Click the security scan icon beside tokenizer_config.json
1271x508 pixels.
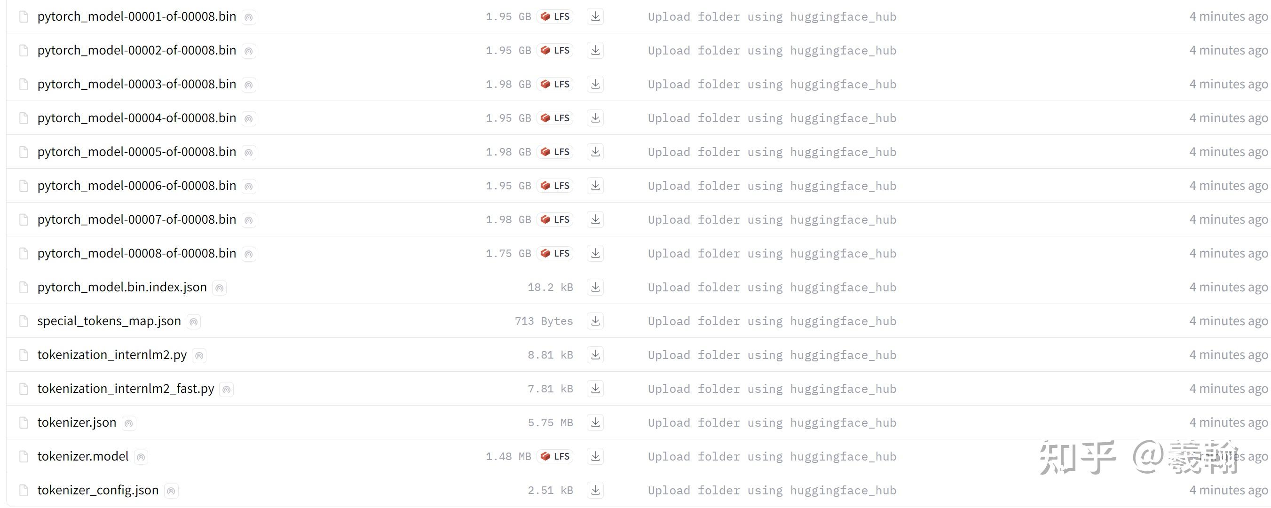(171, 491)
